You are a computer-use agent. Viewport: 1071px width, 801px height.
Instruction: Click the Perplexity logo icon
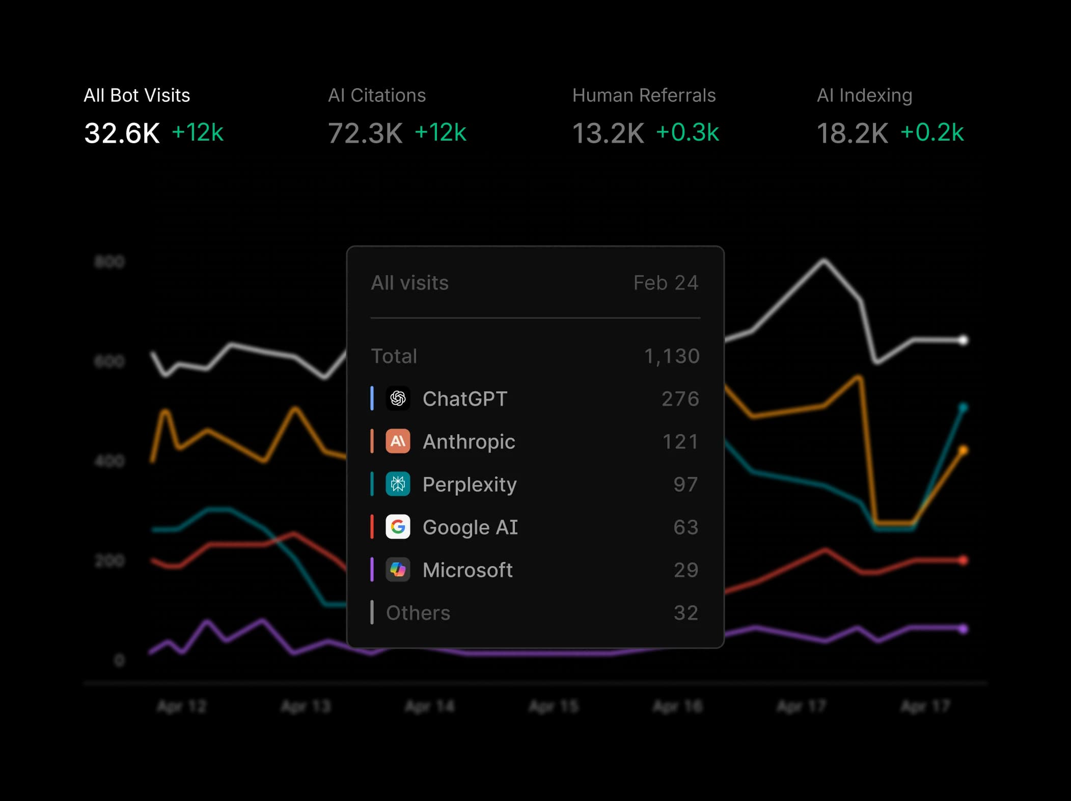pyautogui.click(x=399, y=485)
